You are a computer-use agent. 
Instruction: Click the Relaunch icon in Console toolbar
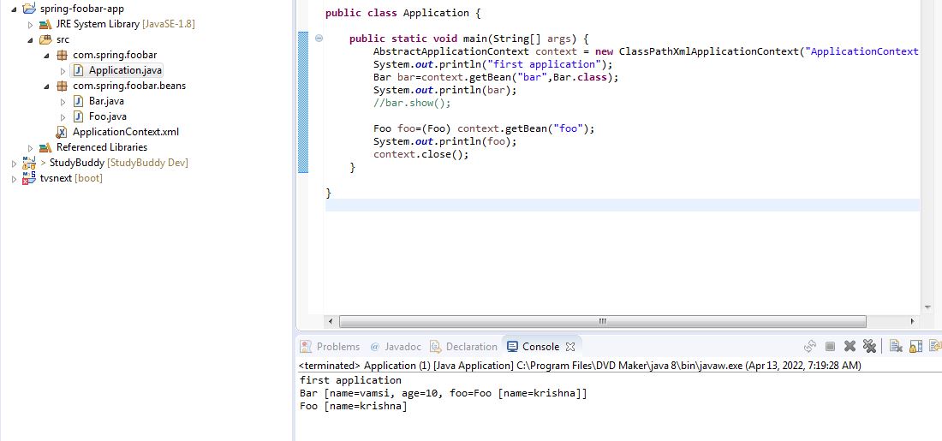[x=810, y=346]
